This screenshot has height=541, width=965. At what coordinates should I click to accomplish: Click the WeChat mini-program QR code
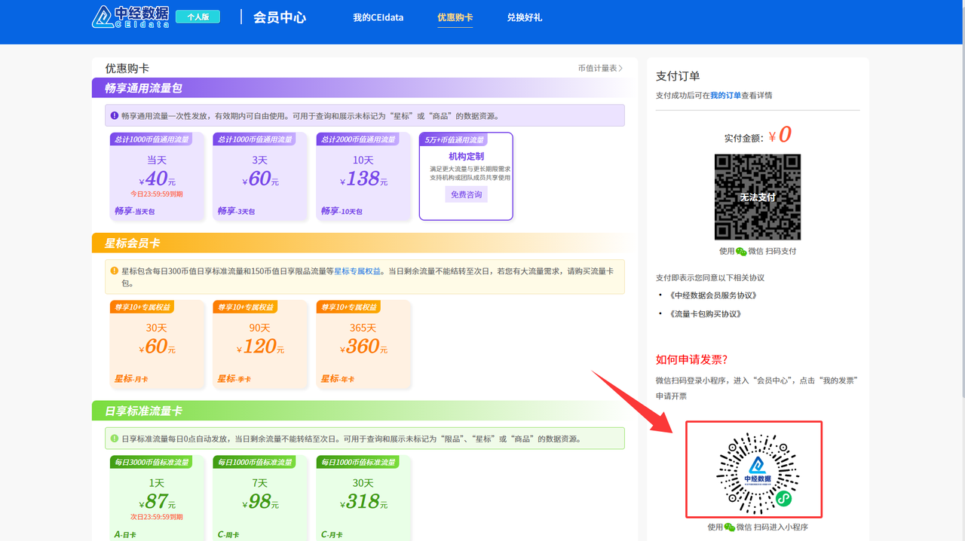click(754, 469)
